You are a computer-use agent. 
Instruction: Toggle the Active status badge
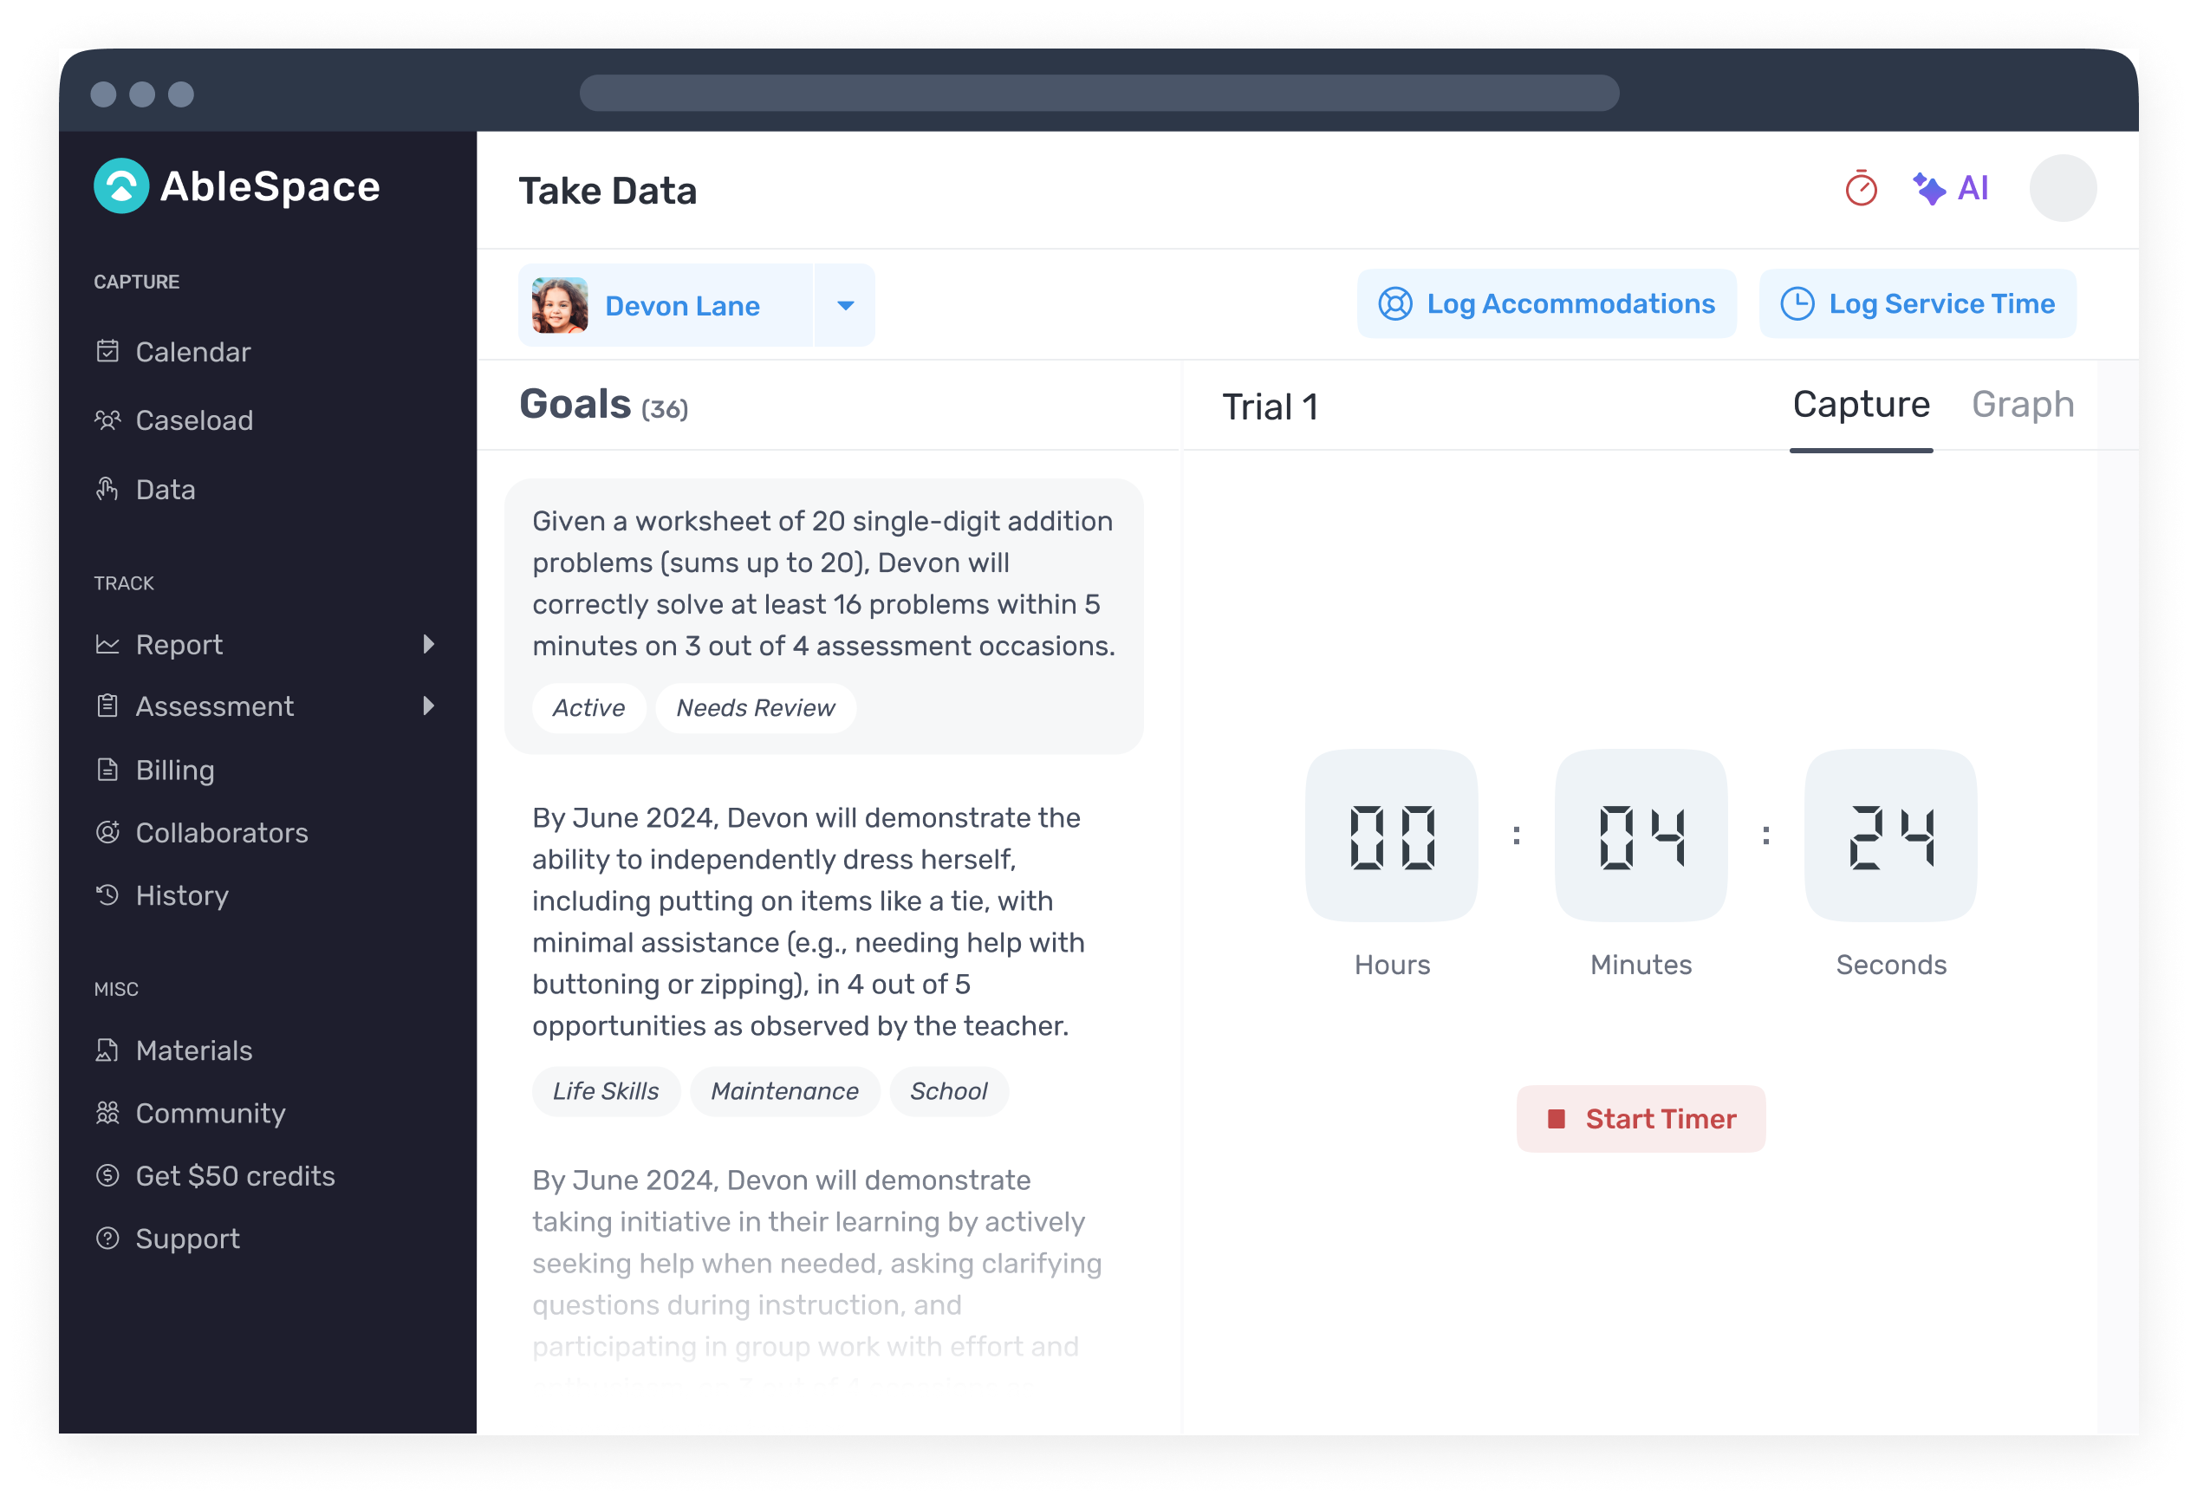click(589, 707)
